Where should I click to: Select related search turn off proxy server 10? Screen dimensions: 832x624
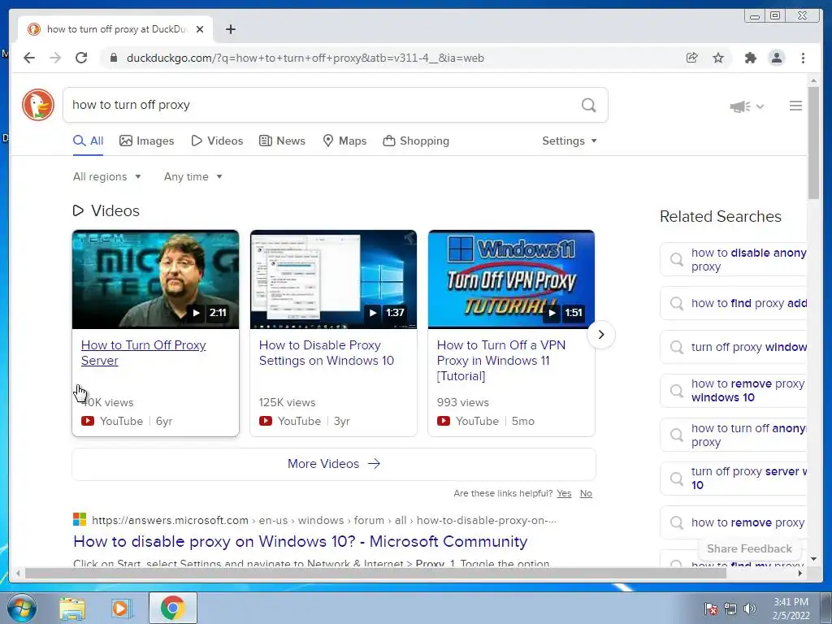[x=734, y=478]
